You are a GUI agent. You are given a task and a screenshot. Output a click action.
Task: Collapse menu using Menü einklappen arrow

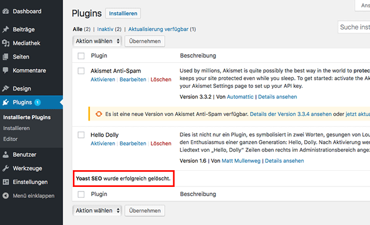6,196
